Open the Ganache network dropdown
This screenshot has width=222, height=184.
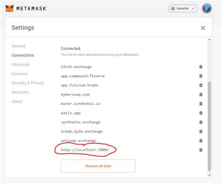coord(183,8)
